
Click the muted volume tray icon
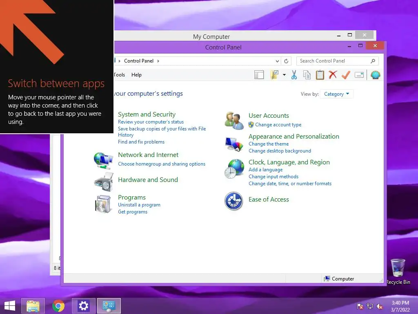(x=379, y=306)
